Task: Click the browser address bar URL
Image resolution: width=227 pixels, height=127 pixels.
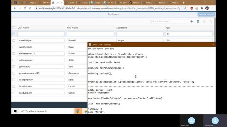Action: coord(110,8)
